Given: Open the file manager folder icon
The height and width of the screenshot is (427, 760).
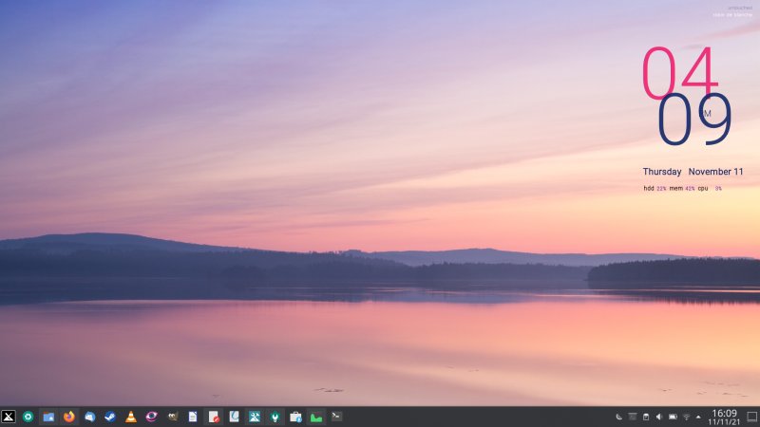Looking at the screenshot, I should [48, 417].
